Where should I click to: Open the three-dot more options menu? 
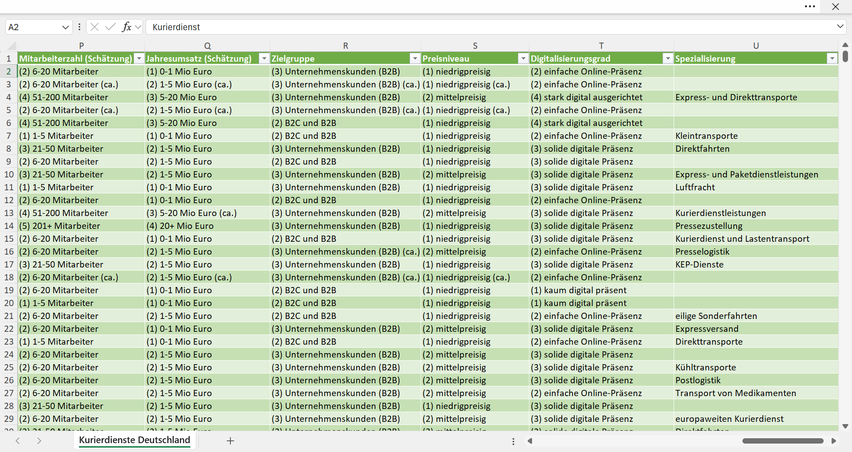810,7
